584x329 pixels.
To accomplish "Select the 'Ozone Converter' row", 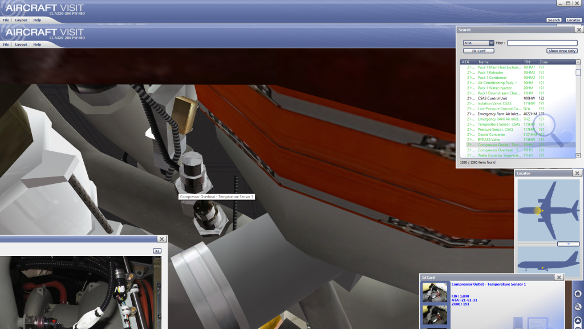I will 518,135.
